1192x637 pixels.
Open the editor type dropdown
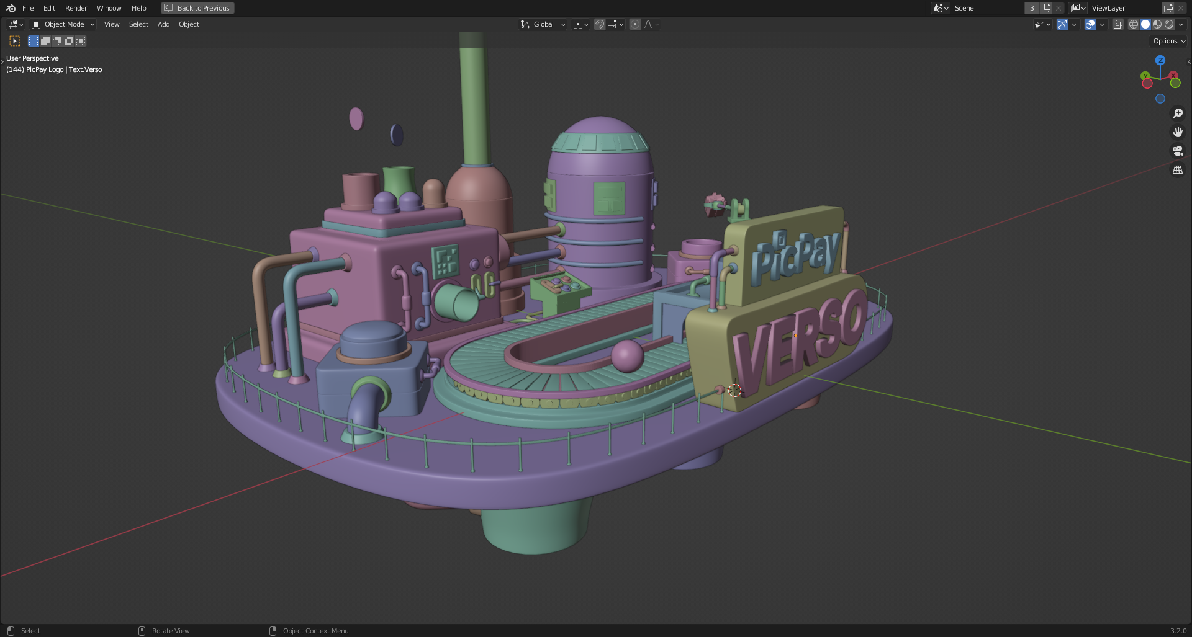tap(16, 24)
